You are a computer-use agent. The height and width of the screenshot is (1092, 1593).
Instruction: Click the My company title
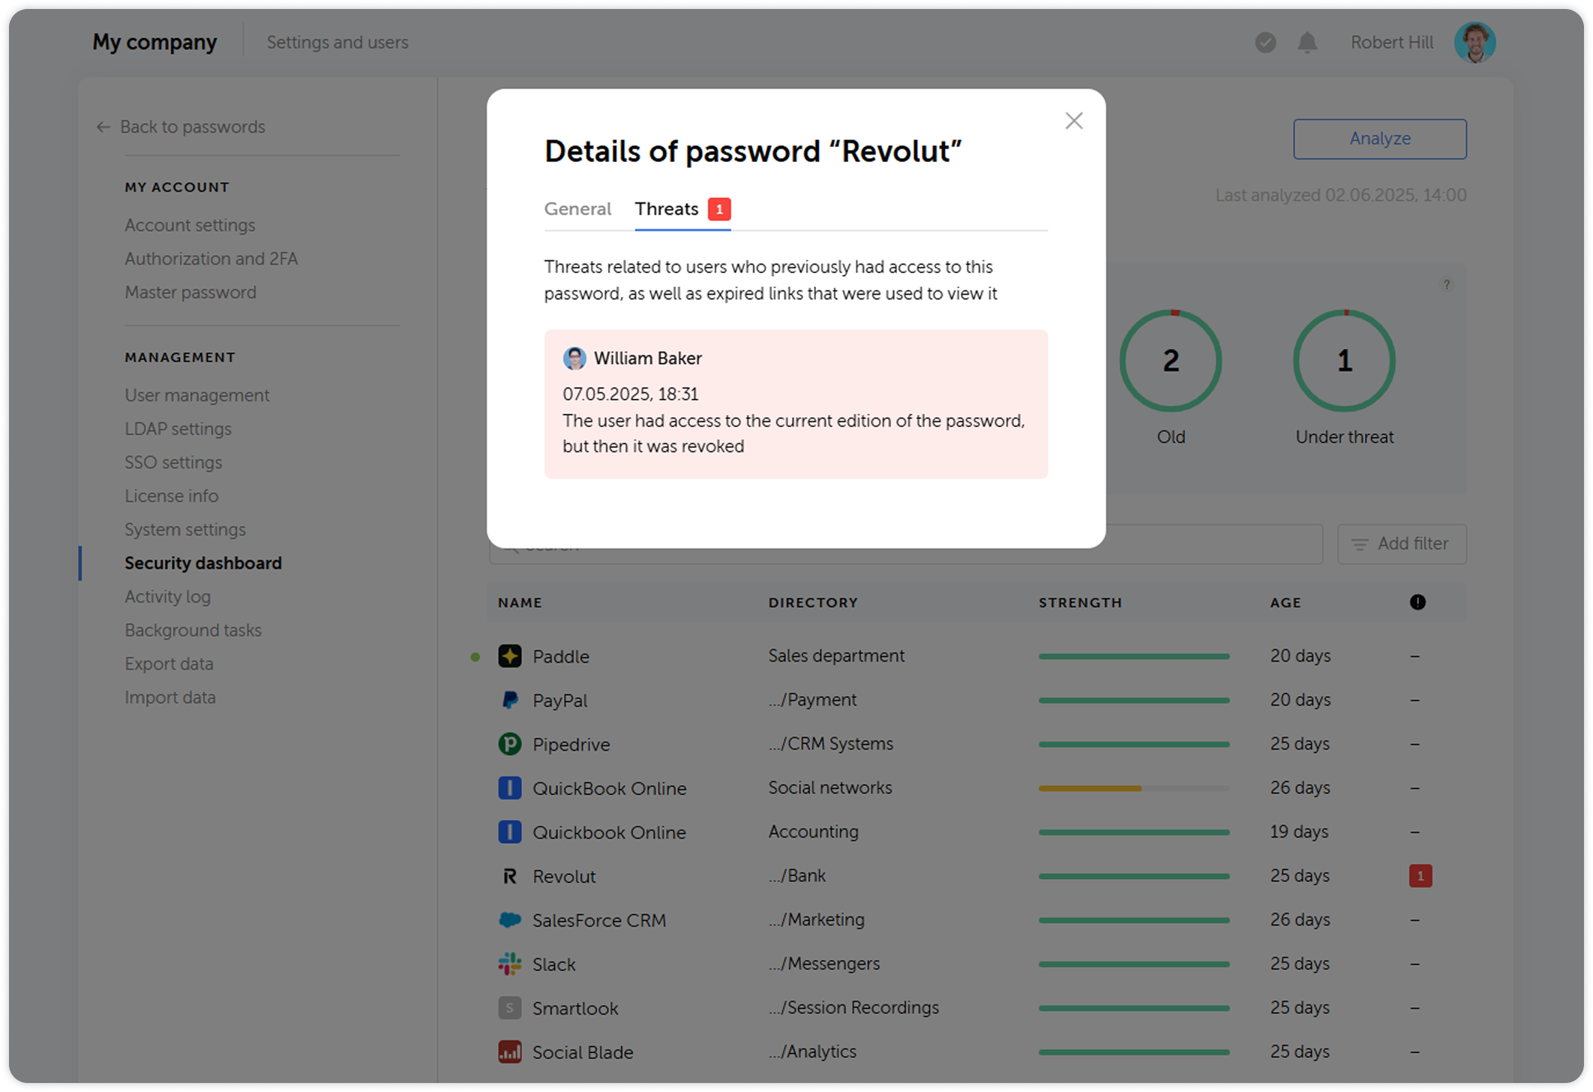pyautogui.click(x=154, y=42)
